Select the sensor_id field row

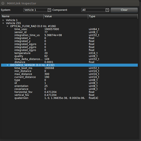(69, 32)
